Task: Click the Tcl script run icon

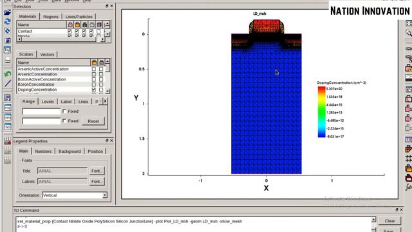Action: click(x=7, y=50)
